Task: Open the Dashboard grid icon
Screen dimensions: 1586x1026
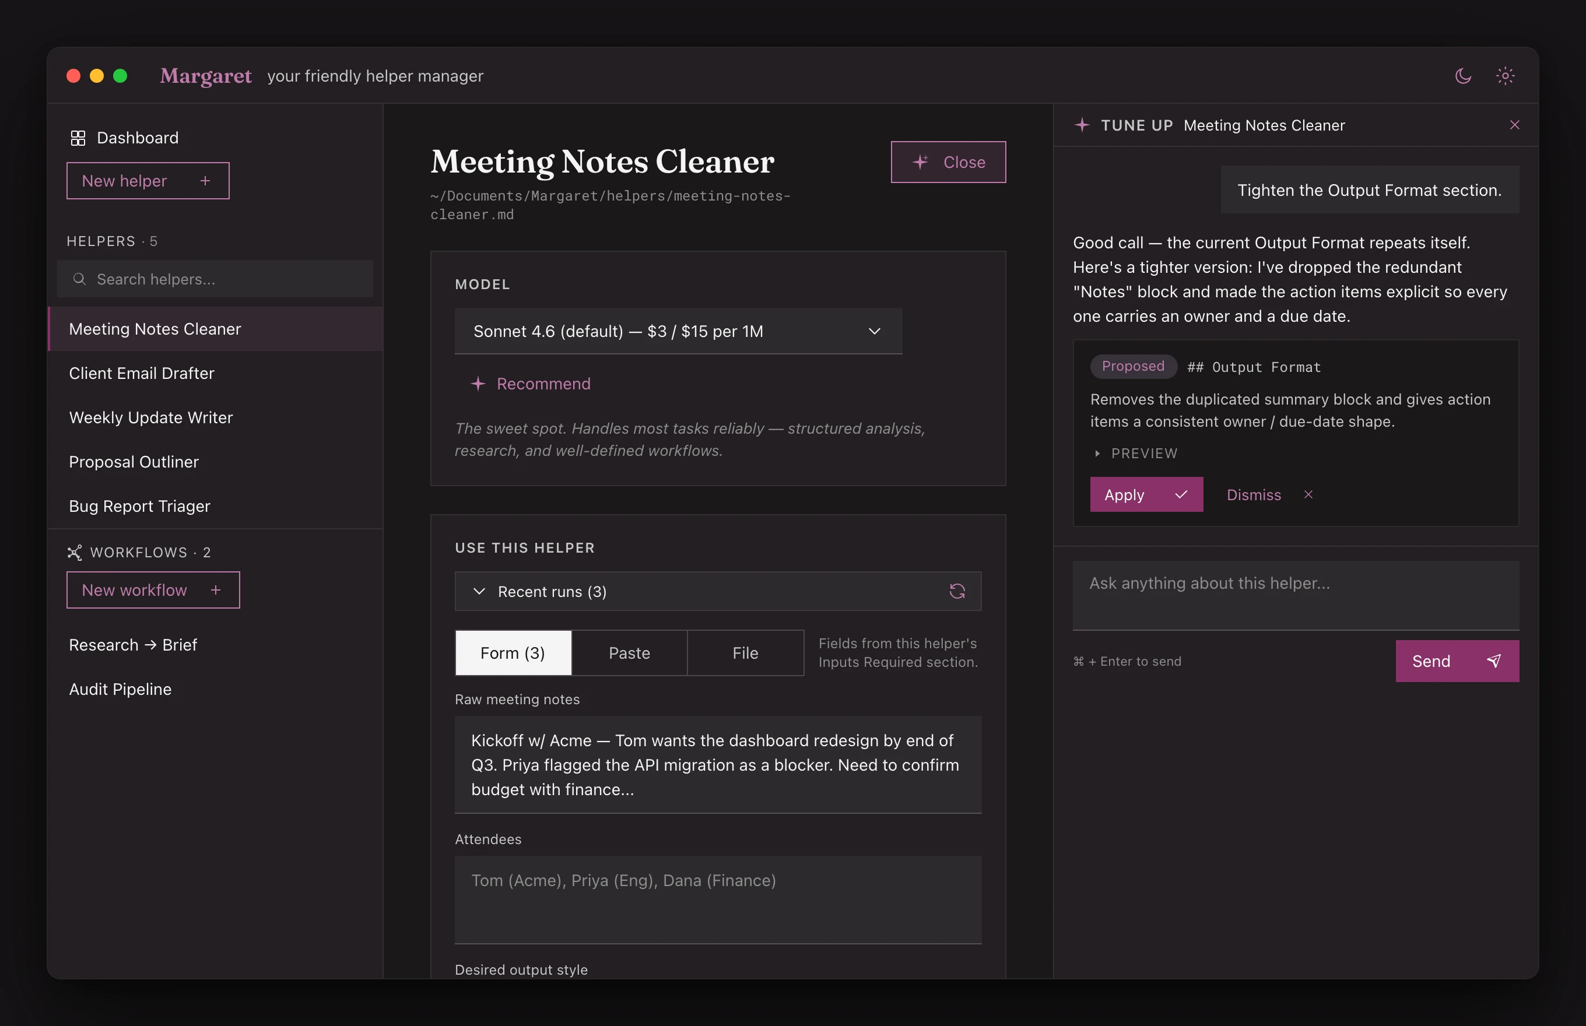Action: click(x=78, y=138)
